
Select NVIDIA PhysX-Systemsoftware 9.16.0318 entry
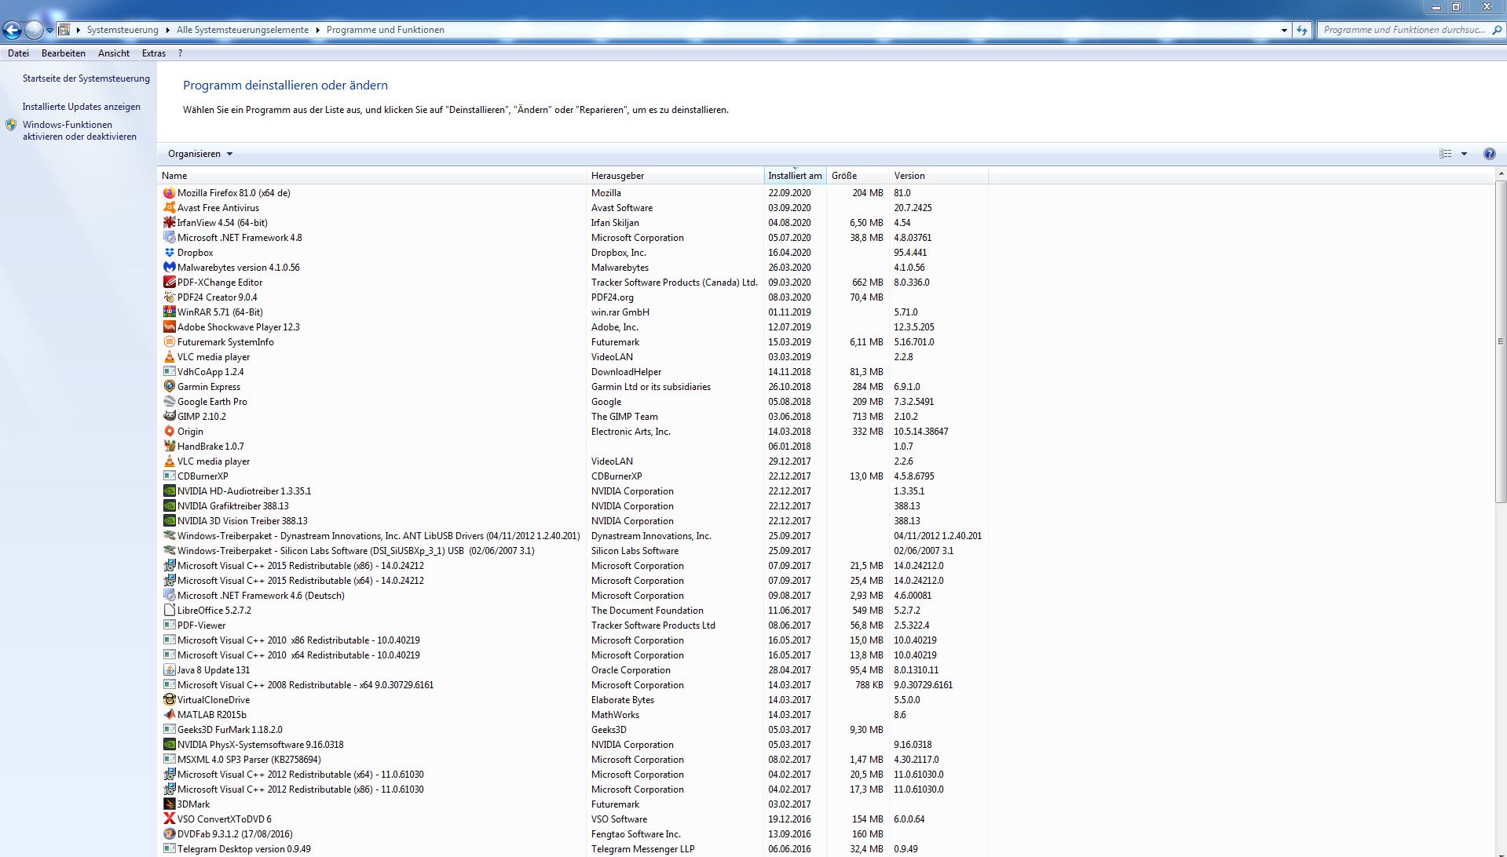click(x=573, y=745)
